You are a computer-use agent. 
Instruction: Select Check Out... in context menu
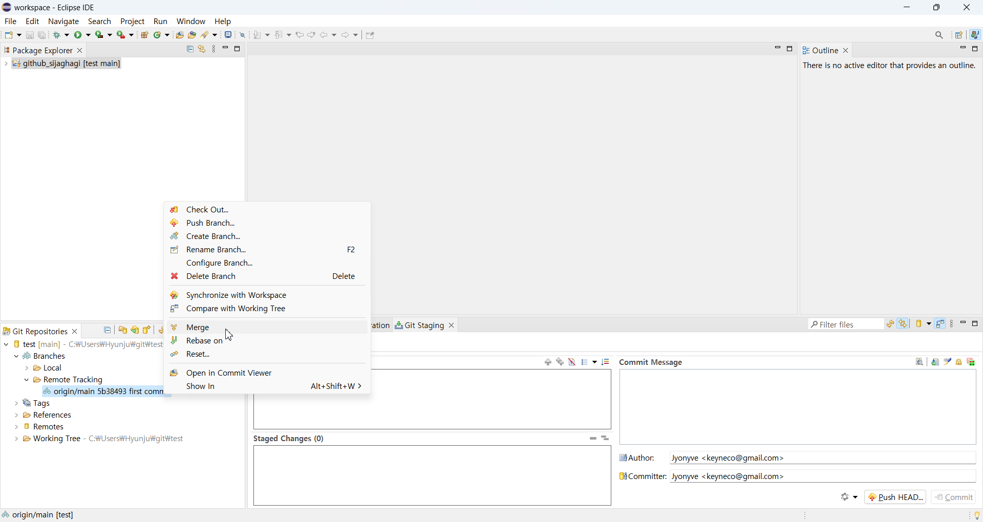point(267,209)
